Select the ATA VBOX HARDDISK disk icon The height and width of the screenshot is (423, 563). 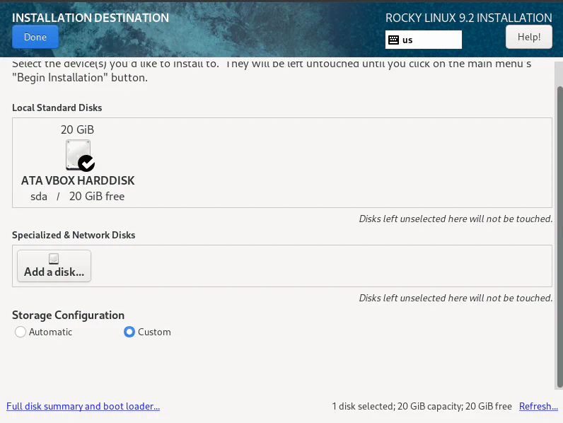point(80,155)
